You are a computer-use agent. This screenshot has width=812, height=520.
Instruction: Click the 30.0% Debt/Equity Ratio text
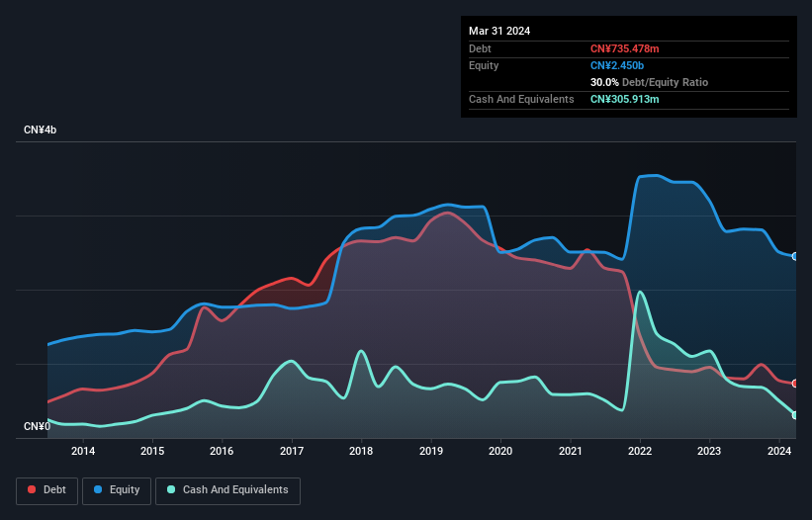(x=649, y=82)
